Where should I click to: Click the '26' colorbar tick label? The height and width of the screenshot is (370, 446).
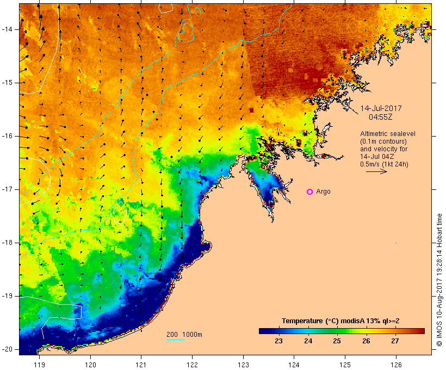click(367, 341)
